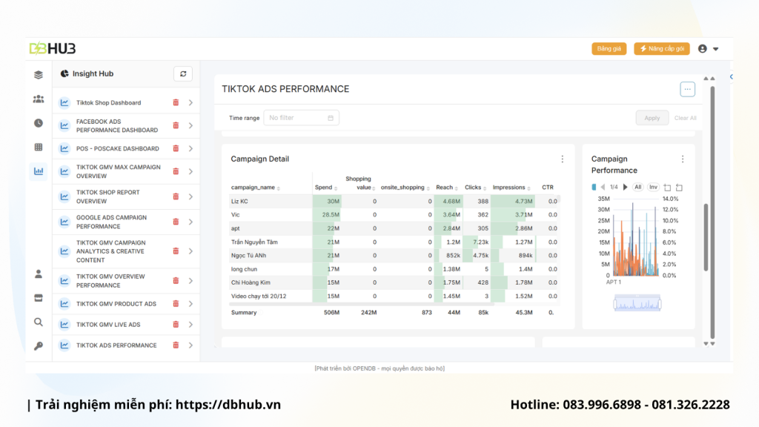Open GOOGLE ADS CAMPAIGN PERFORMANCE report
Image resolution: width=759 pixels, height=427 pixels.
click(x=111, y=222)
